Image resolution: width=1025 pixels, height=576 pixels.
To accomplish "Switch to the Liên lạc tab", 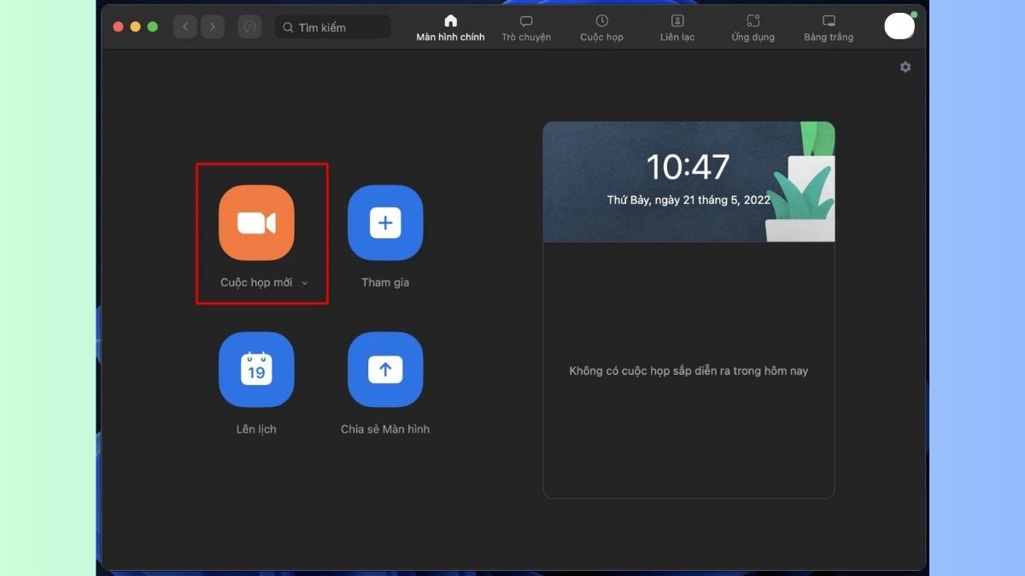I will [677, 27].
